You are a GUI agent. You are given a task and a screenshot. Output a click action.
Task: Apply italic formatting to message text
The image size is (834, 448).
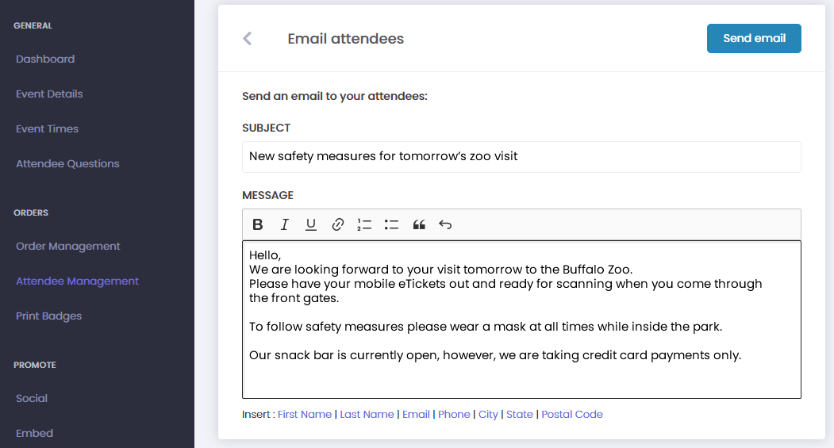tap(285, 224)
